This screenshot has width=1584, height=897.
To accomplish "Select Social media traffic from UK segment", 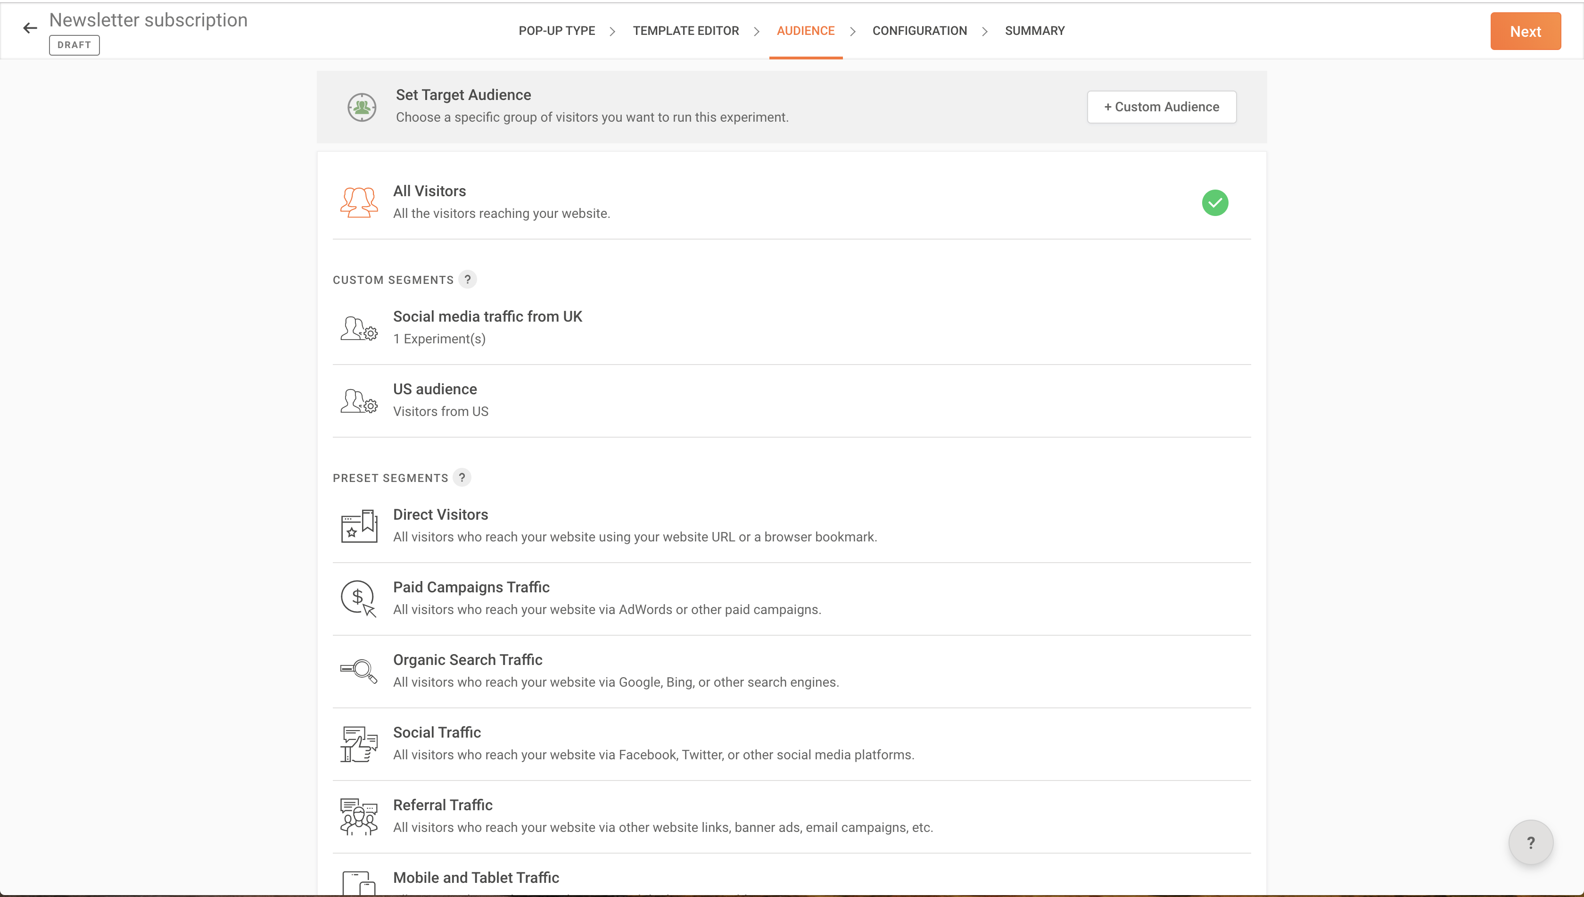I will pos(487,316).
